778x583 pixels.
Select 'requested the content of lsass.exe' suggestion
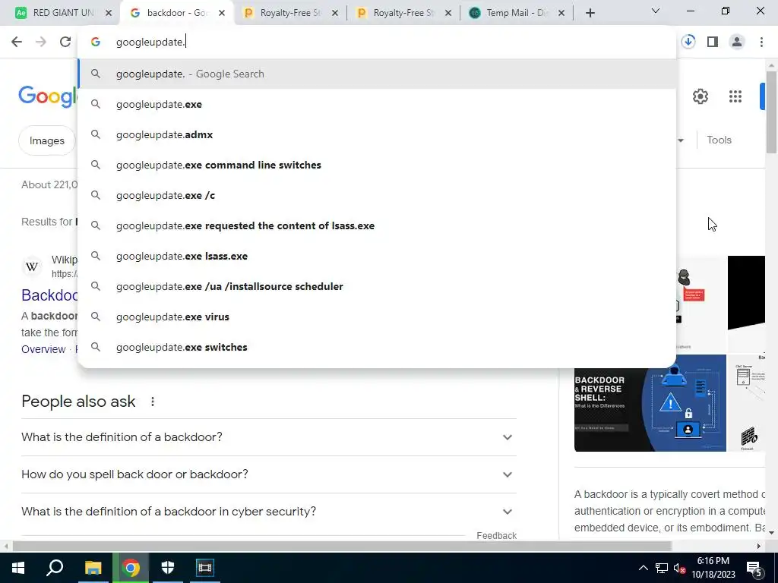(377, 225)
